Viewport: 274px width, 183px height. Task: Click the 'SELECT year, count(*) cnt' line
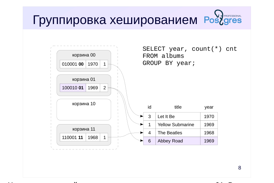click(190, 49)
